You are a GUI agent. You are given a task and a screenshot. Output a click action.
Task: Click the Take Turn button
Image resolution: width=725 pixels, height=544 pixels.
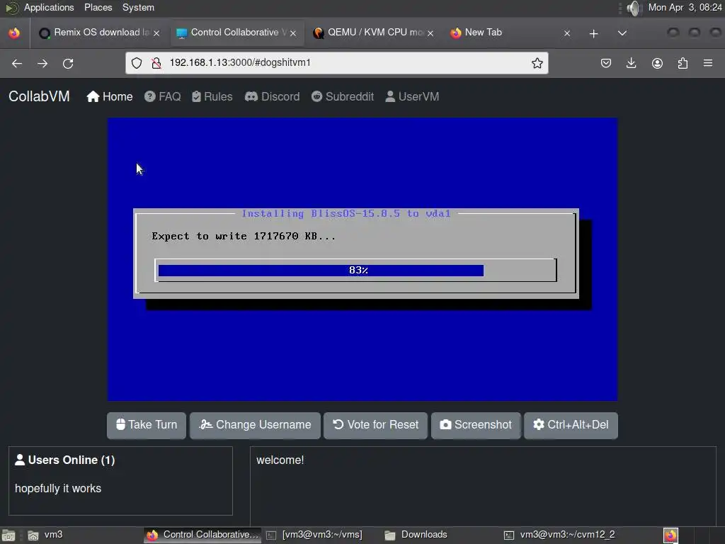coord(147,425)
